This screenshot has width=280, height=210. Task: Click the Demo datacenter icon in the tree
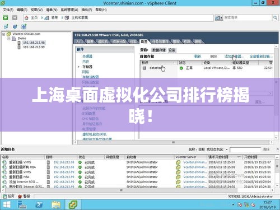click(x=14, y=39)
